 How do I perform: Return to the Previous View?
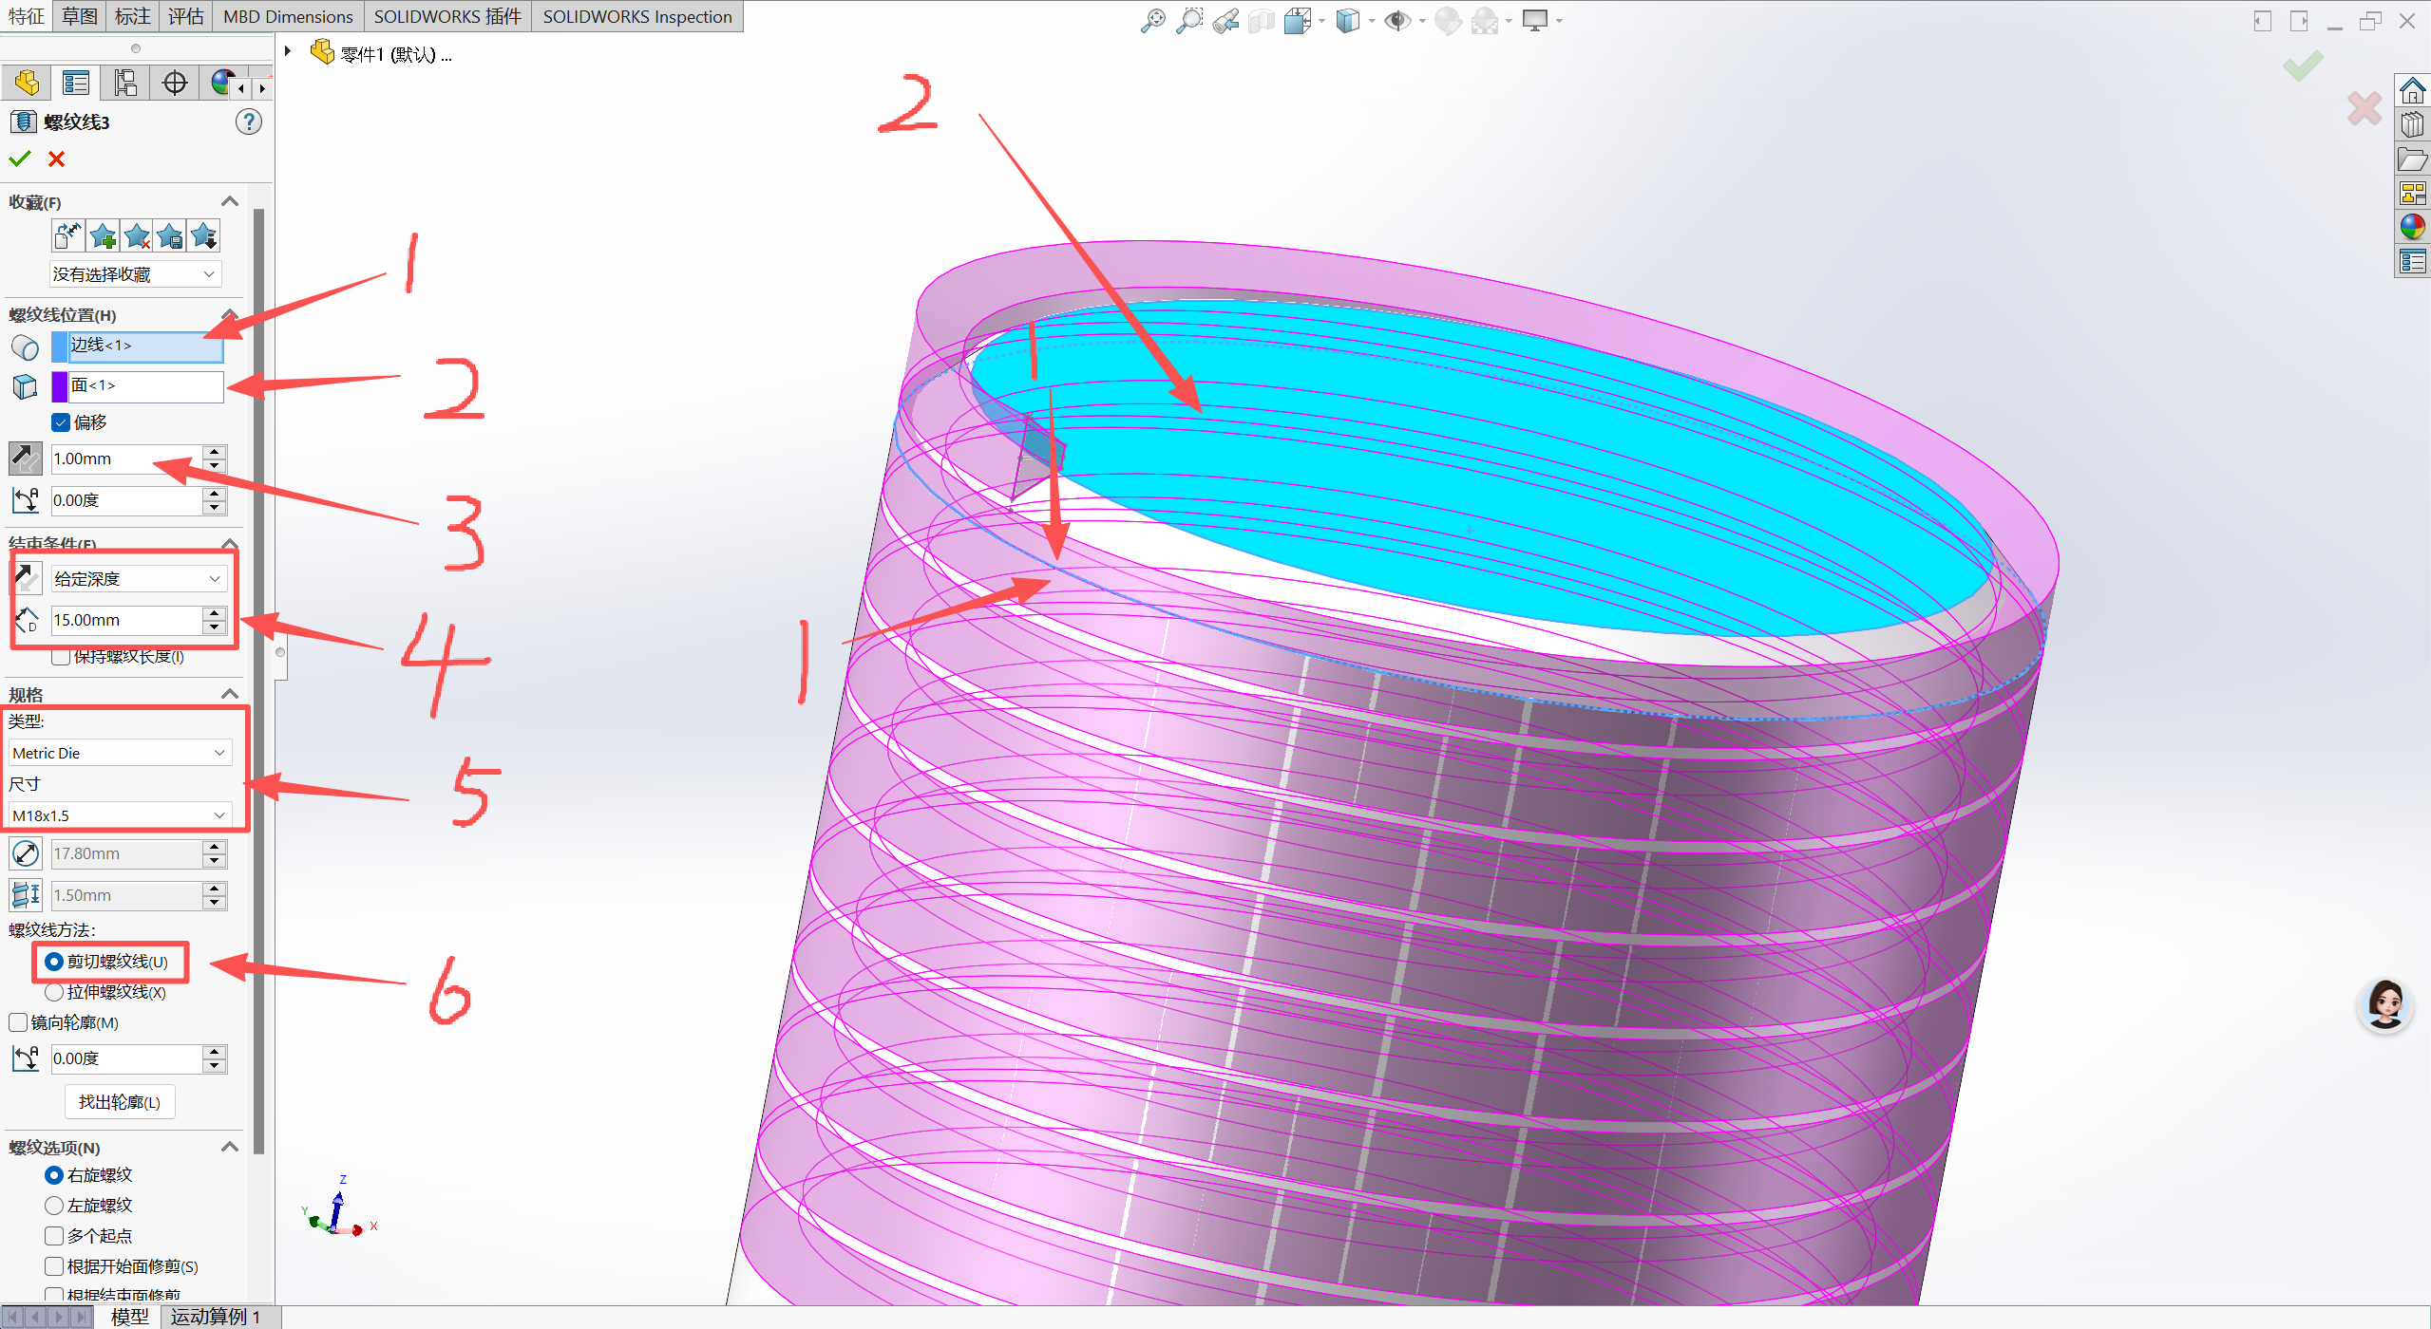click(1225, 20)
